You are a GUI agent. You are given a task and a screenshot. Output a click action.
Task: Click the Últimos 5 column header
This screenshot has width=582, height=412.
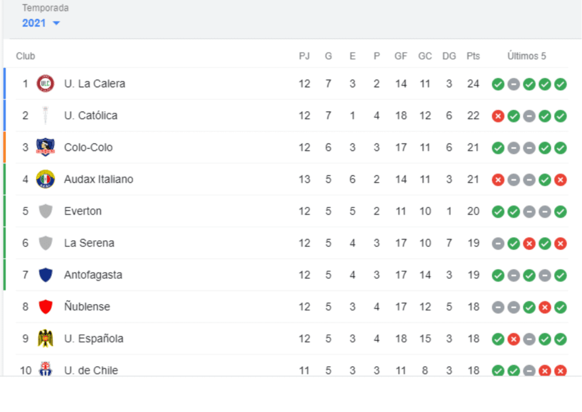click(526, 56)
